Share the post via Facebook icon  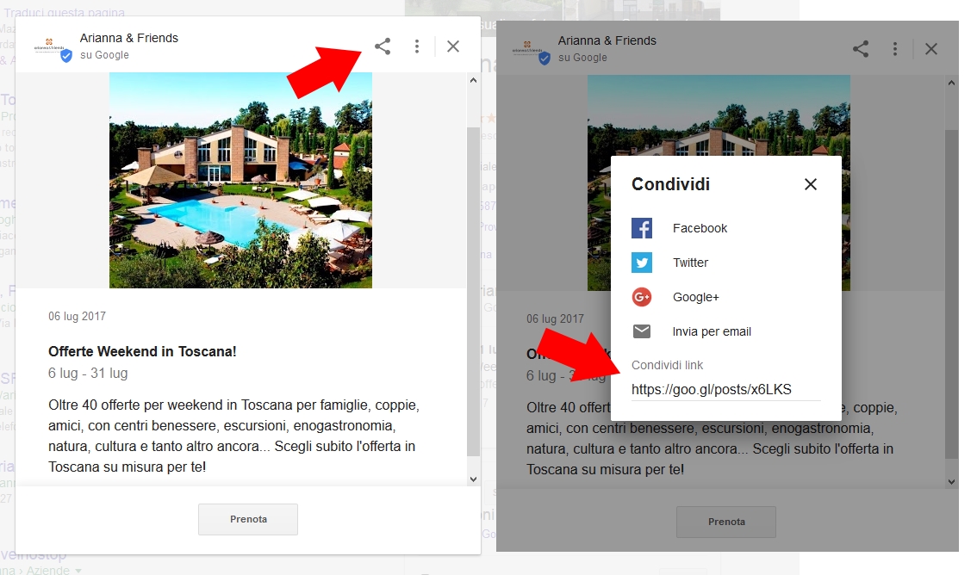point(642,228)
